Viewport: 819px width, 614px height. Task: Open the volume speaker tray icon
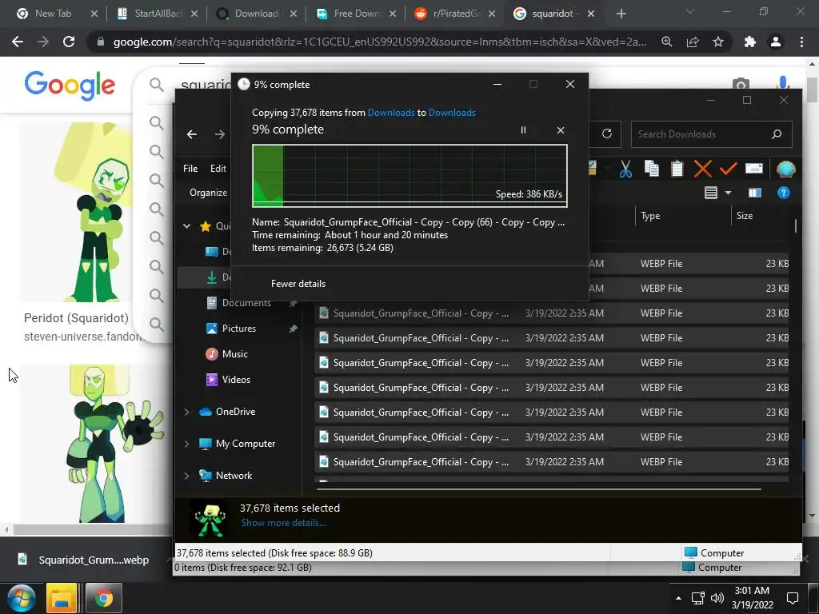[717, 598]
